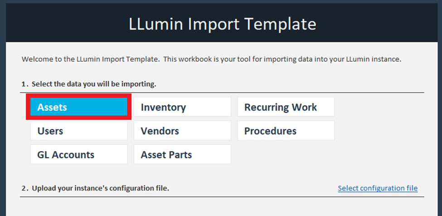Choose the Vendors import button
The image size is (442, 216).
[182, 131]
